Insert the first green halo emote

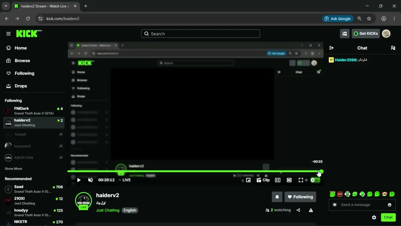(332, 194)
